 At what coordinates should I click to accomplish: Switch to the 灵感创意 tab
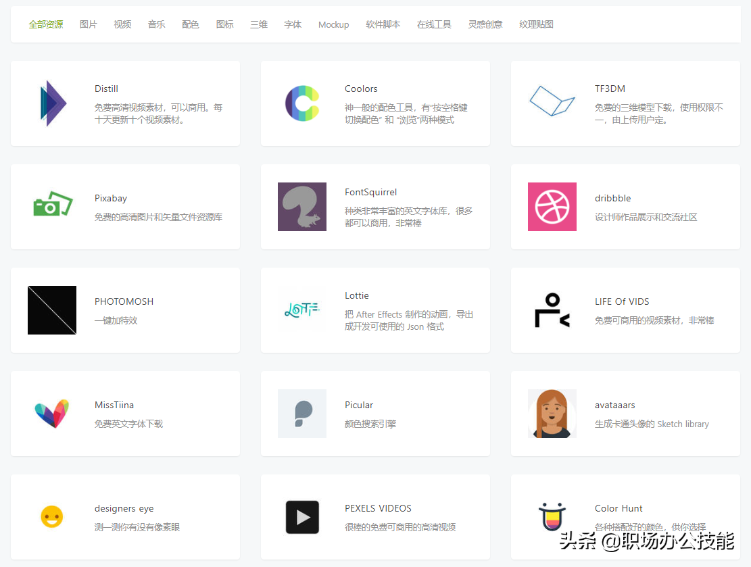(x=485, y=24)
